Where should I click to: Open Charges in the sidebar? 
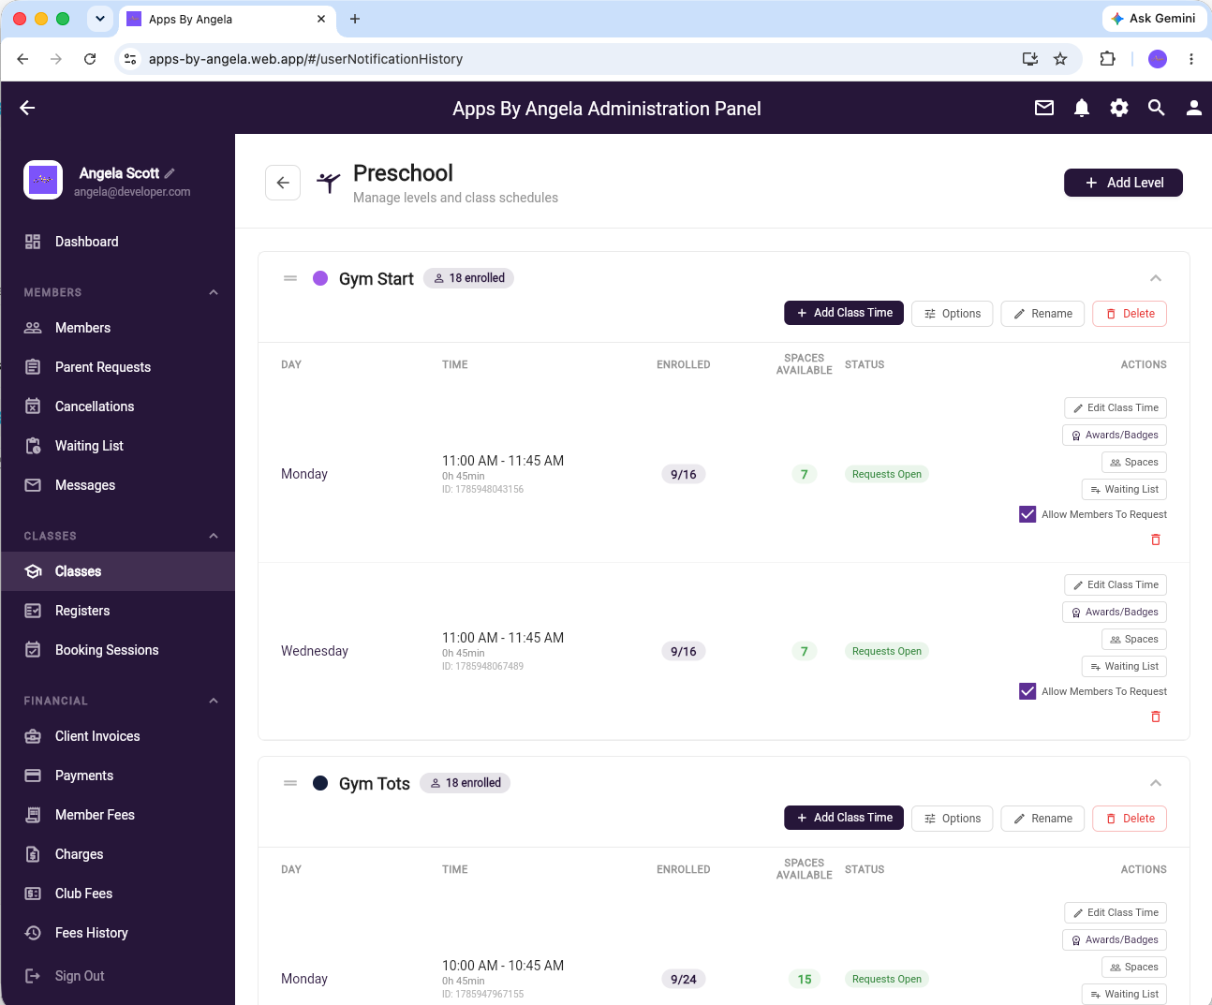tap(118, 854)
